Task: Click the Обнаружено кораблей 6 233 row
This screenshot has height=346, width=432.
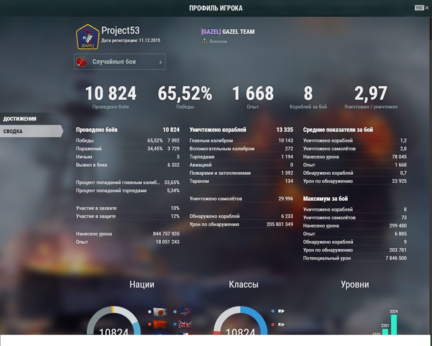Action: (x=241, y=216)
